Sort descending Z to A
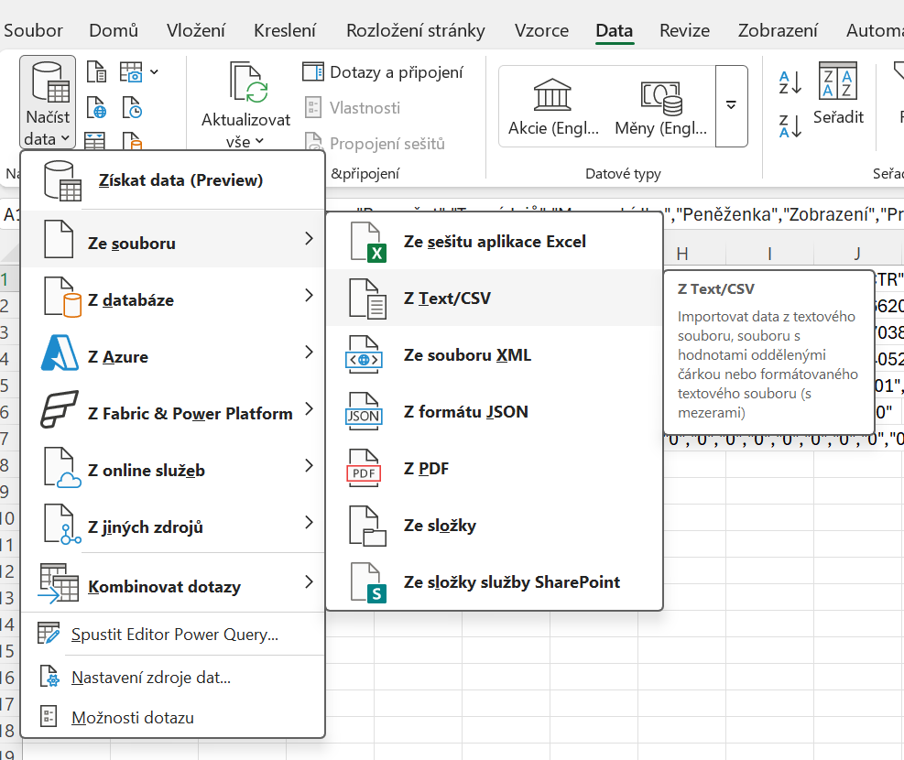This screenshot has width=904, height=760. pos(790,125)
